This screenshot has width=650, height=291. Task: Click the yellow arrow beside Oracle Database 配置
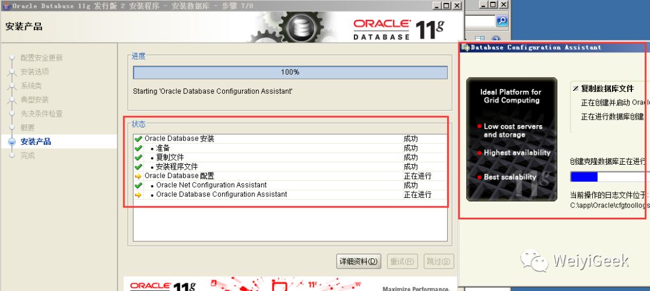(138, 176)
